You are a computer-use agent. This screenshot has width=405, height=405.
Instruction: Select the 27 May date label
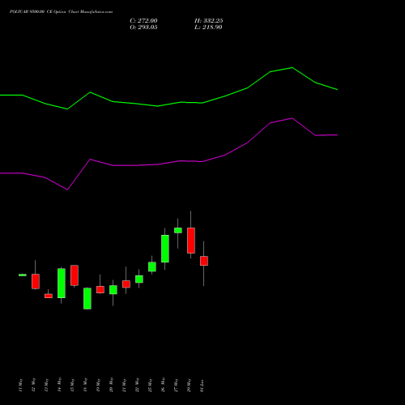click(x=176, y=386)
